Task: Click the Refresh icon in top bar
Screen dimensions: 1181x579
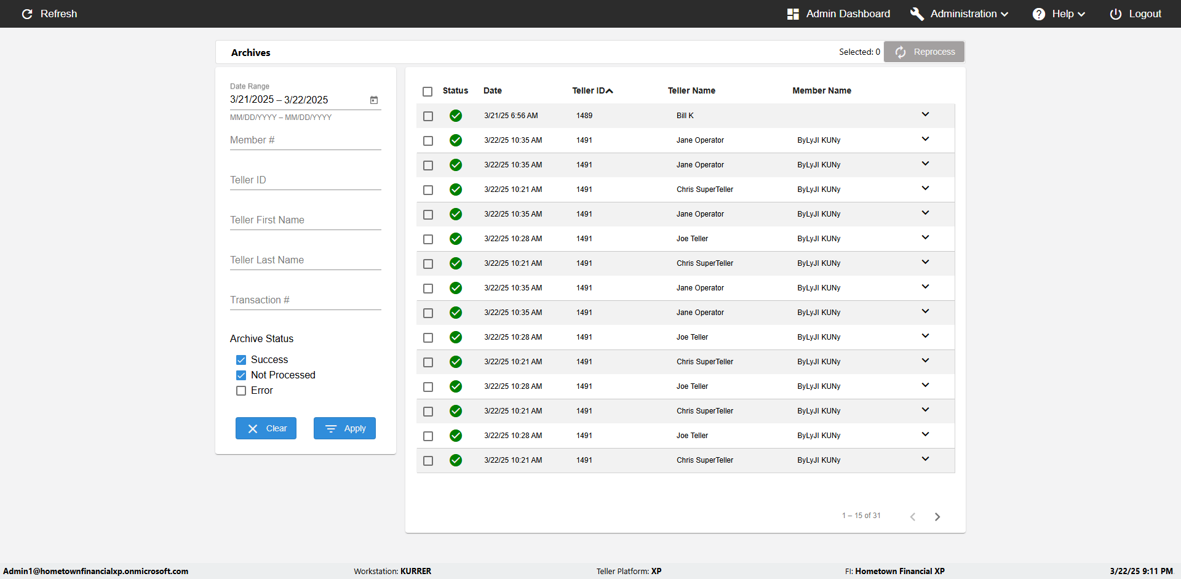Action: click(x=27, y=14)
